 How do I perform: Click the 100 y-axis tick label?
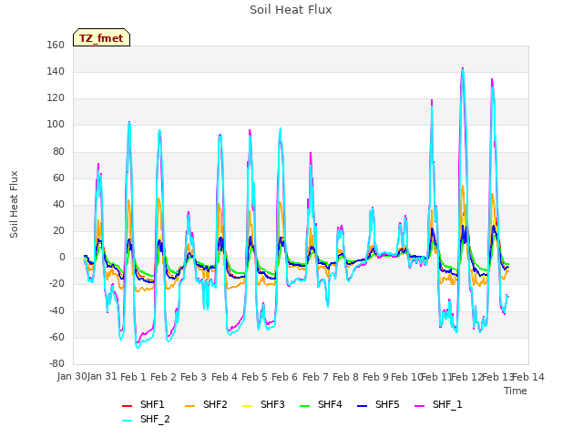point(56,125)
